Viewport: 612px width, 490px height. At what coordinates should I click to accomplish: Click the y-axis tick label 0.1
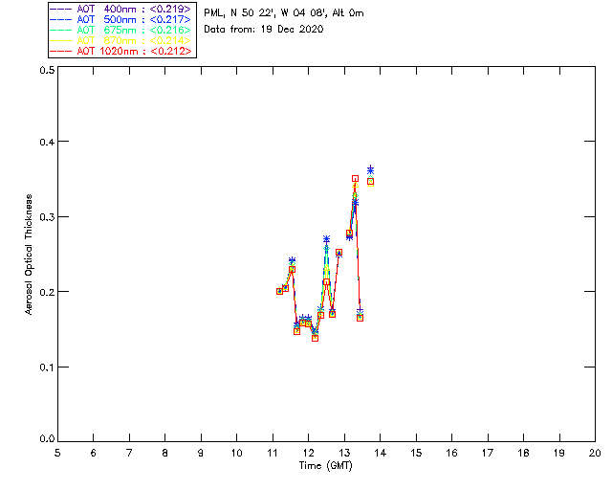(47, 367)
